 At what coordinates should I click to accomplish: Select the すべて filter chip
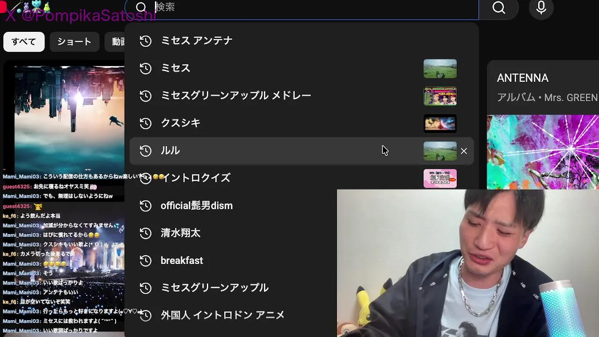(x=24, y=42)
